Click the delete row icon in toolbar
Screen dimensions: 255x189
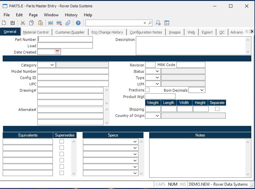59,23
